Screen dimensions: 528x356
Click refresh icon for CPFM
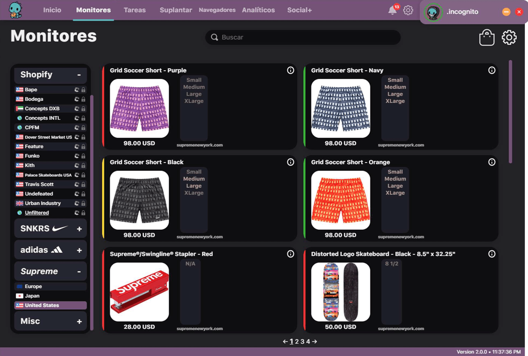click(77, 127)
